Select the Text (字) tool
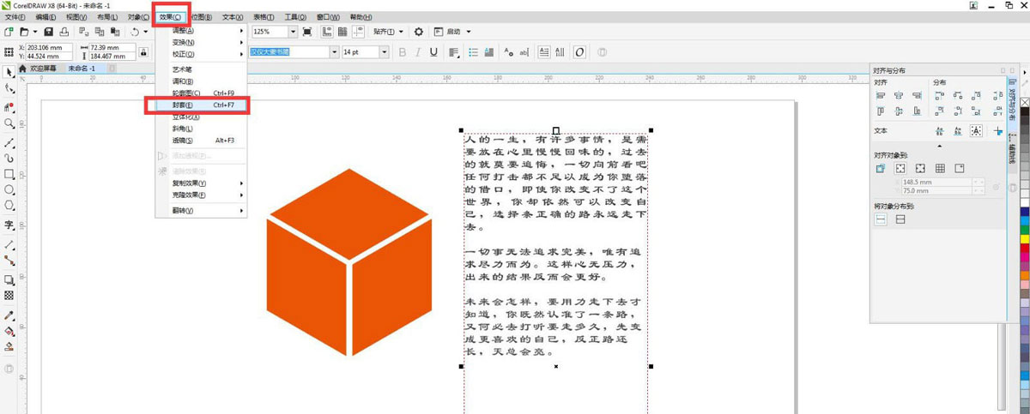Viewport: 1030px width, 414px height. (x=9, y=225)
